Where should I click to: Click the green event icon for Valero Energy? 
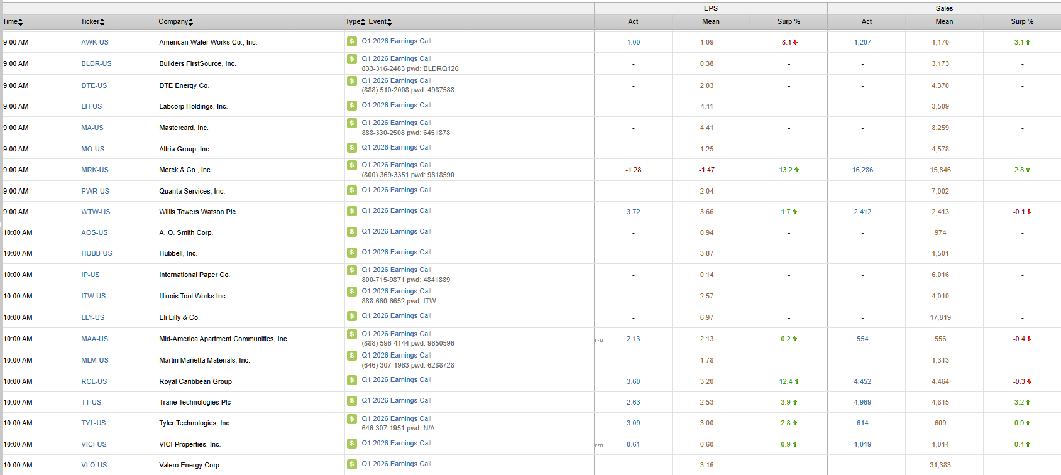tap(352, 464)
